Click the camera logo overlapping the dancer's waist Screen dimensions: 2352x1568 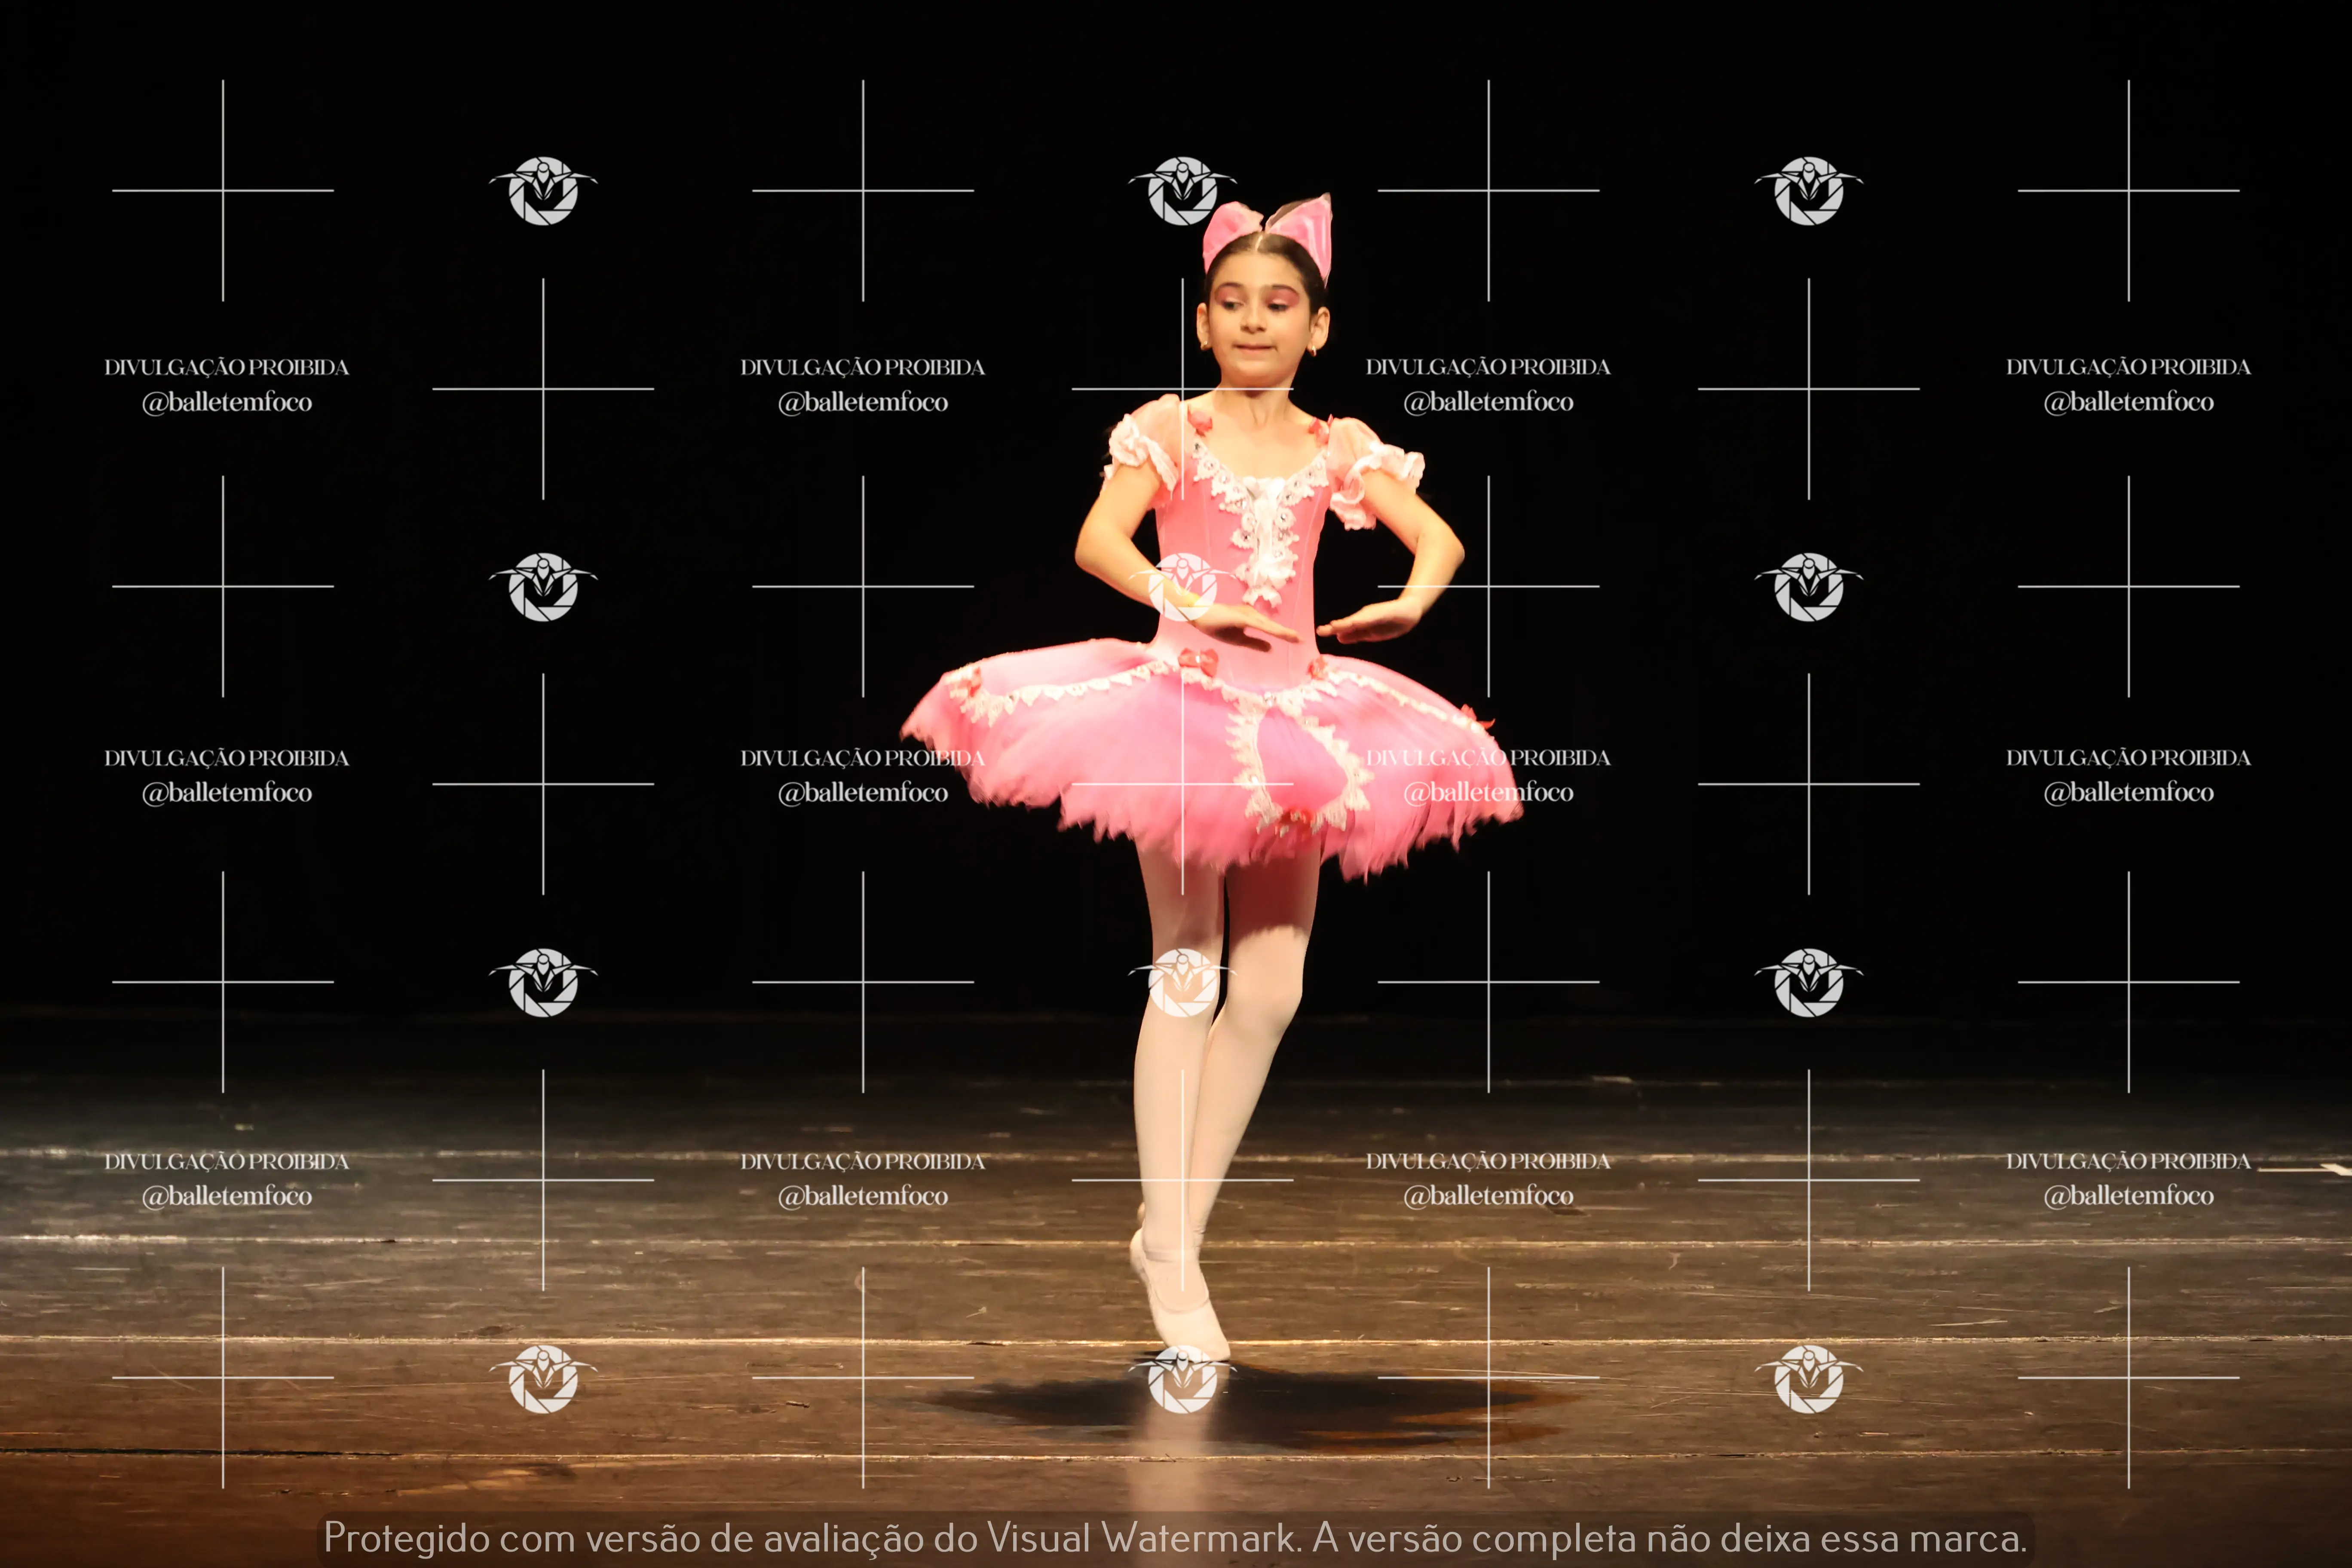click(x=1182, y=587)
